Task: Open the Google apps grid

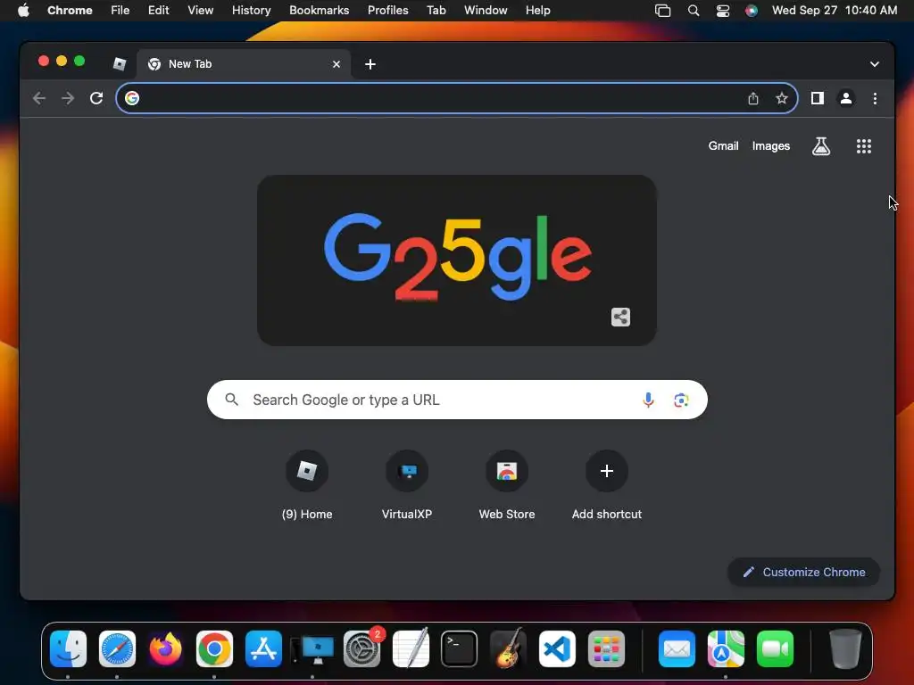Action: tap(864, 146)
